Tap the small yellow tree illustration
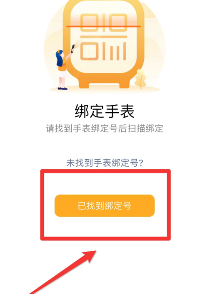 [x=140, y=79]
